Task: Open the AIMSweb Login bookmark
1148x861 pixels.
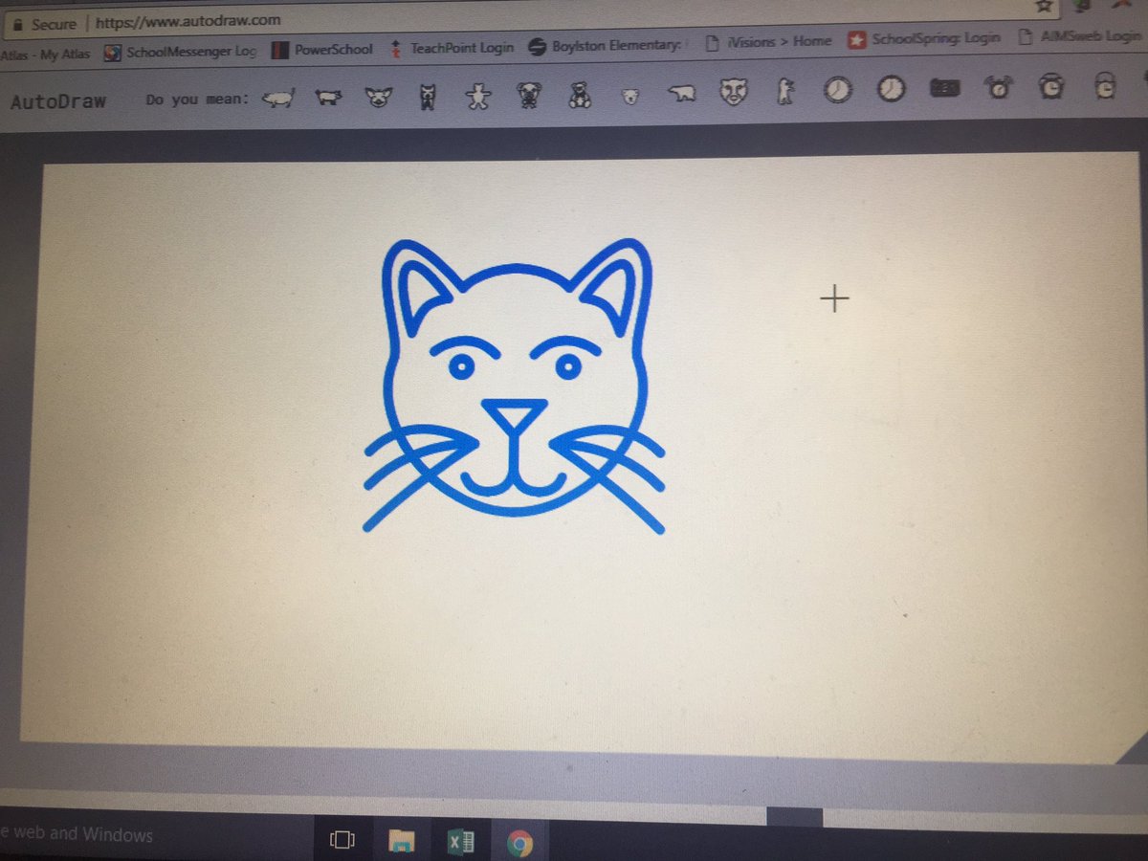Action: [1080, 37]
